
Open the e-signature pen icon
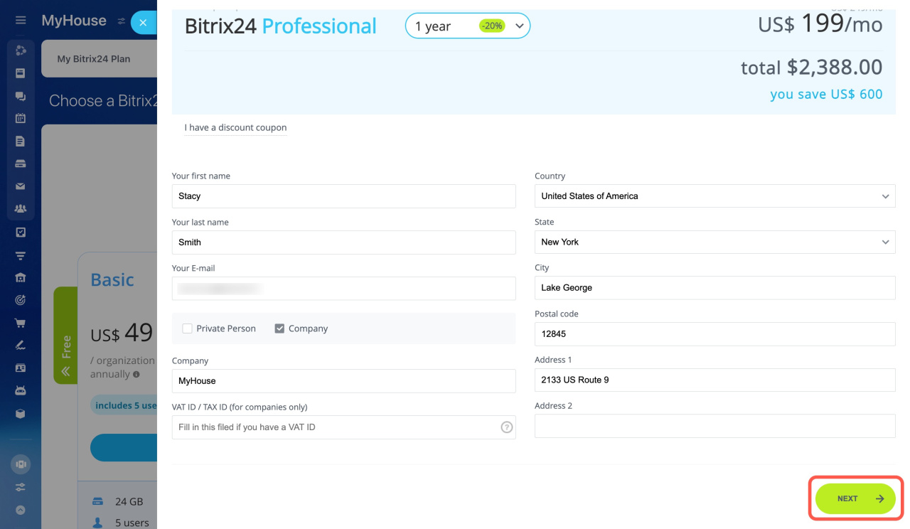pyautogui.click(x=21, y=346)
